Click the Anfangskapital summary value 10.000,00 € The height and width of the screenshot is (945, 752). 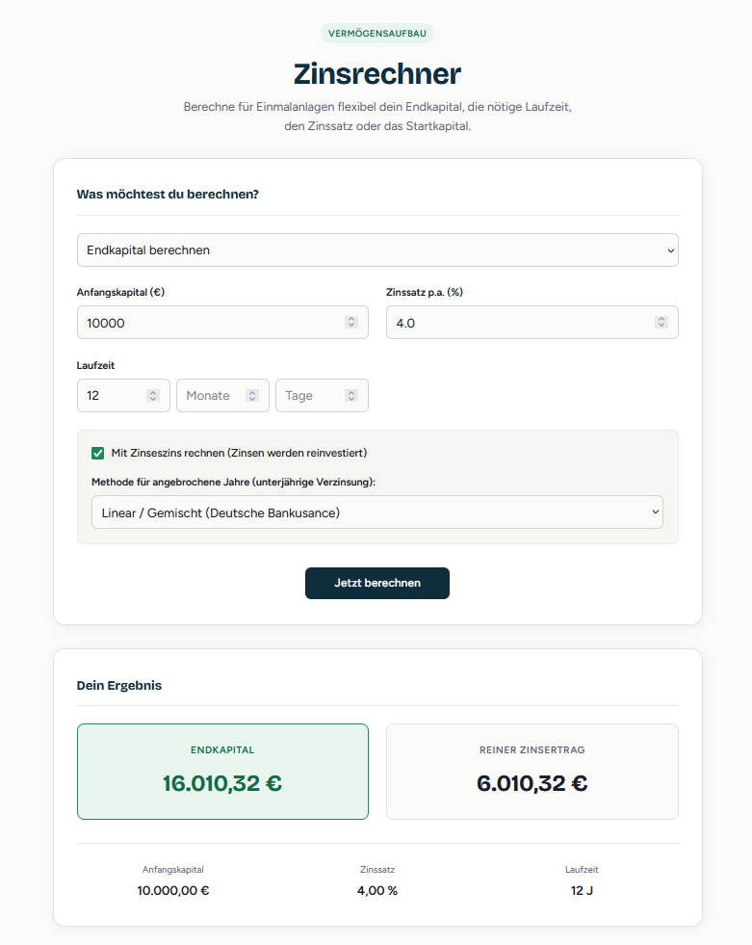tap(173, 891)
